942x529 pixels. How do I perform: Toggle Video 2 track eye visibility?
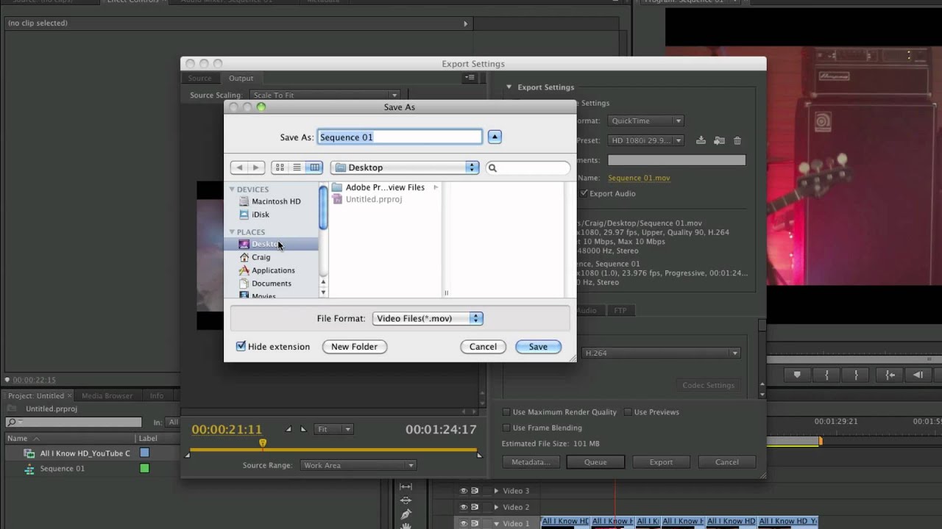pos(464,507)
